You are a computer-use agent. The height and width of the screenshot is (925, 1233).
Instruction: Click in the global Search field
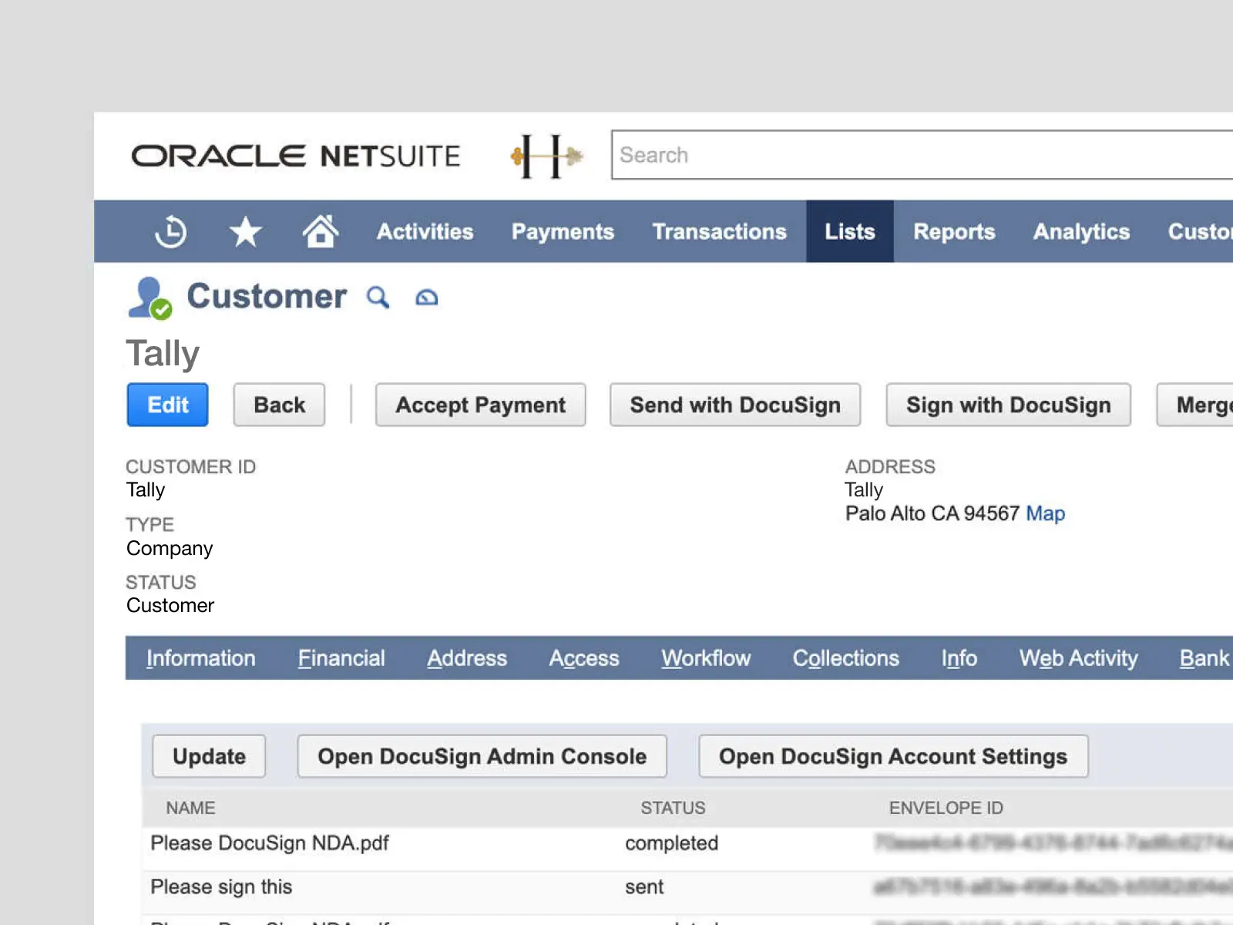click(922, 155)
